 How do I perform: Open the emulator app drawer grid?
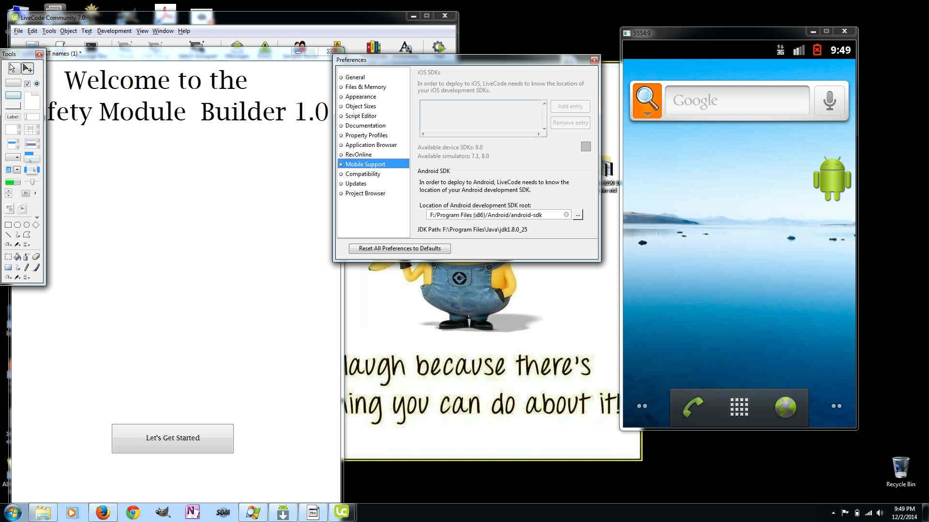[739, 407]
